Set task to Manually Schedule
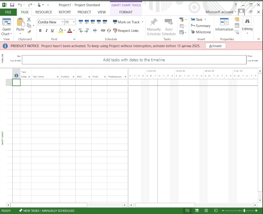 click(x=154, y=27)
